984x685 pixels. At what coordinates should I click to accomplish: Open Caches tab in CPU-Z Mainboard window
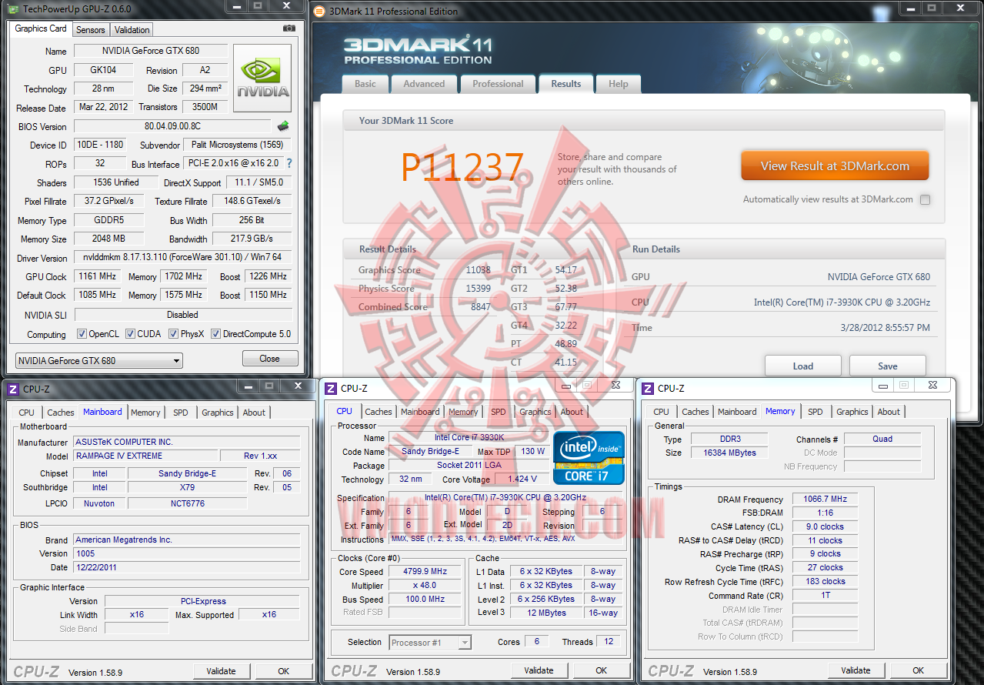61,413
